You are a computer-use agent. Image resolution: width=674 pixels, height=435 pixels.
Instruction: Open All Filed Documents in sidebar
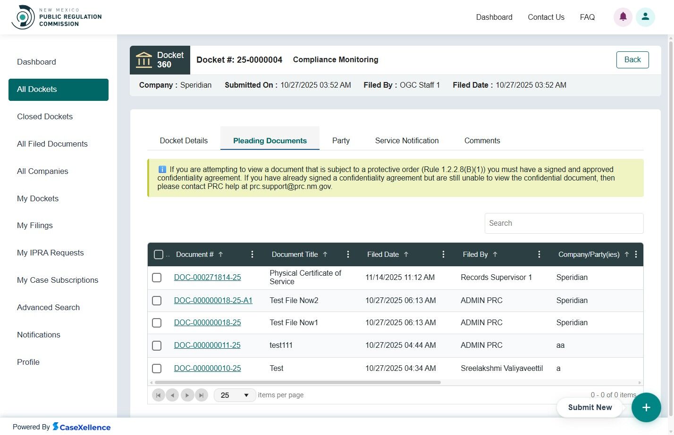click(x=59, y=144)
